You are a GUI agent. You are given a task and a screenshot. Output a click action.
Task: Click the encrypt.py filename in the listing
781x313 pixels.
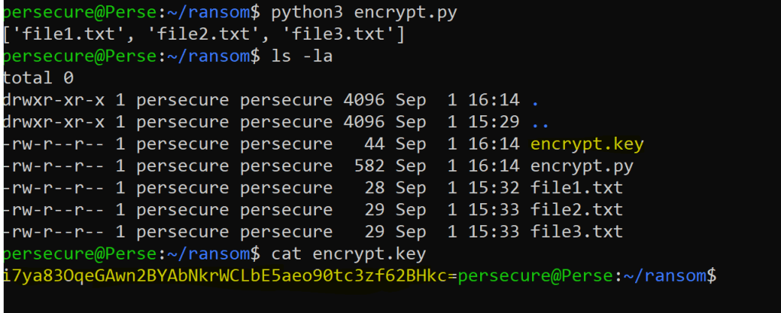tap(581, 166)
